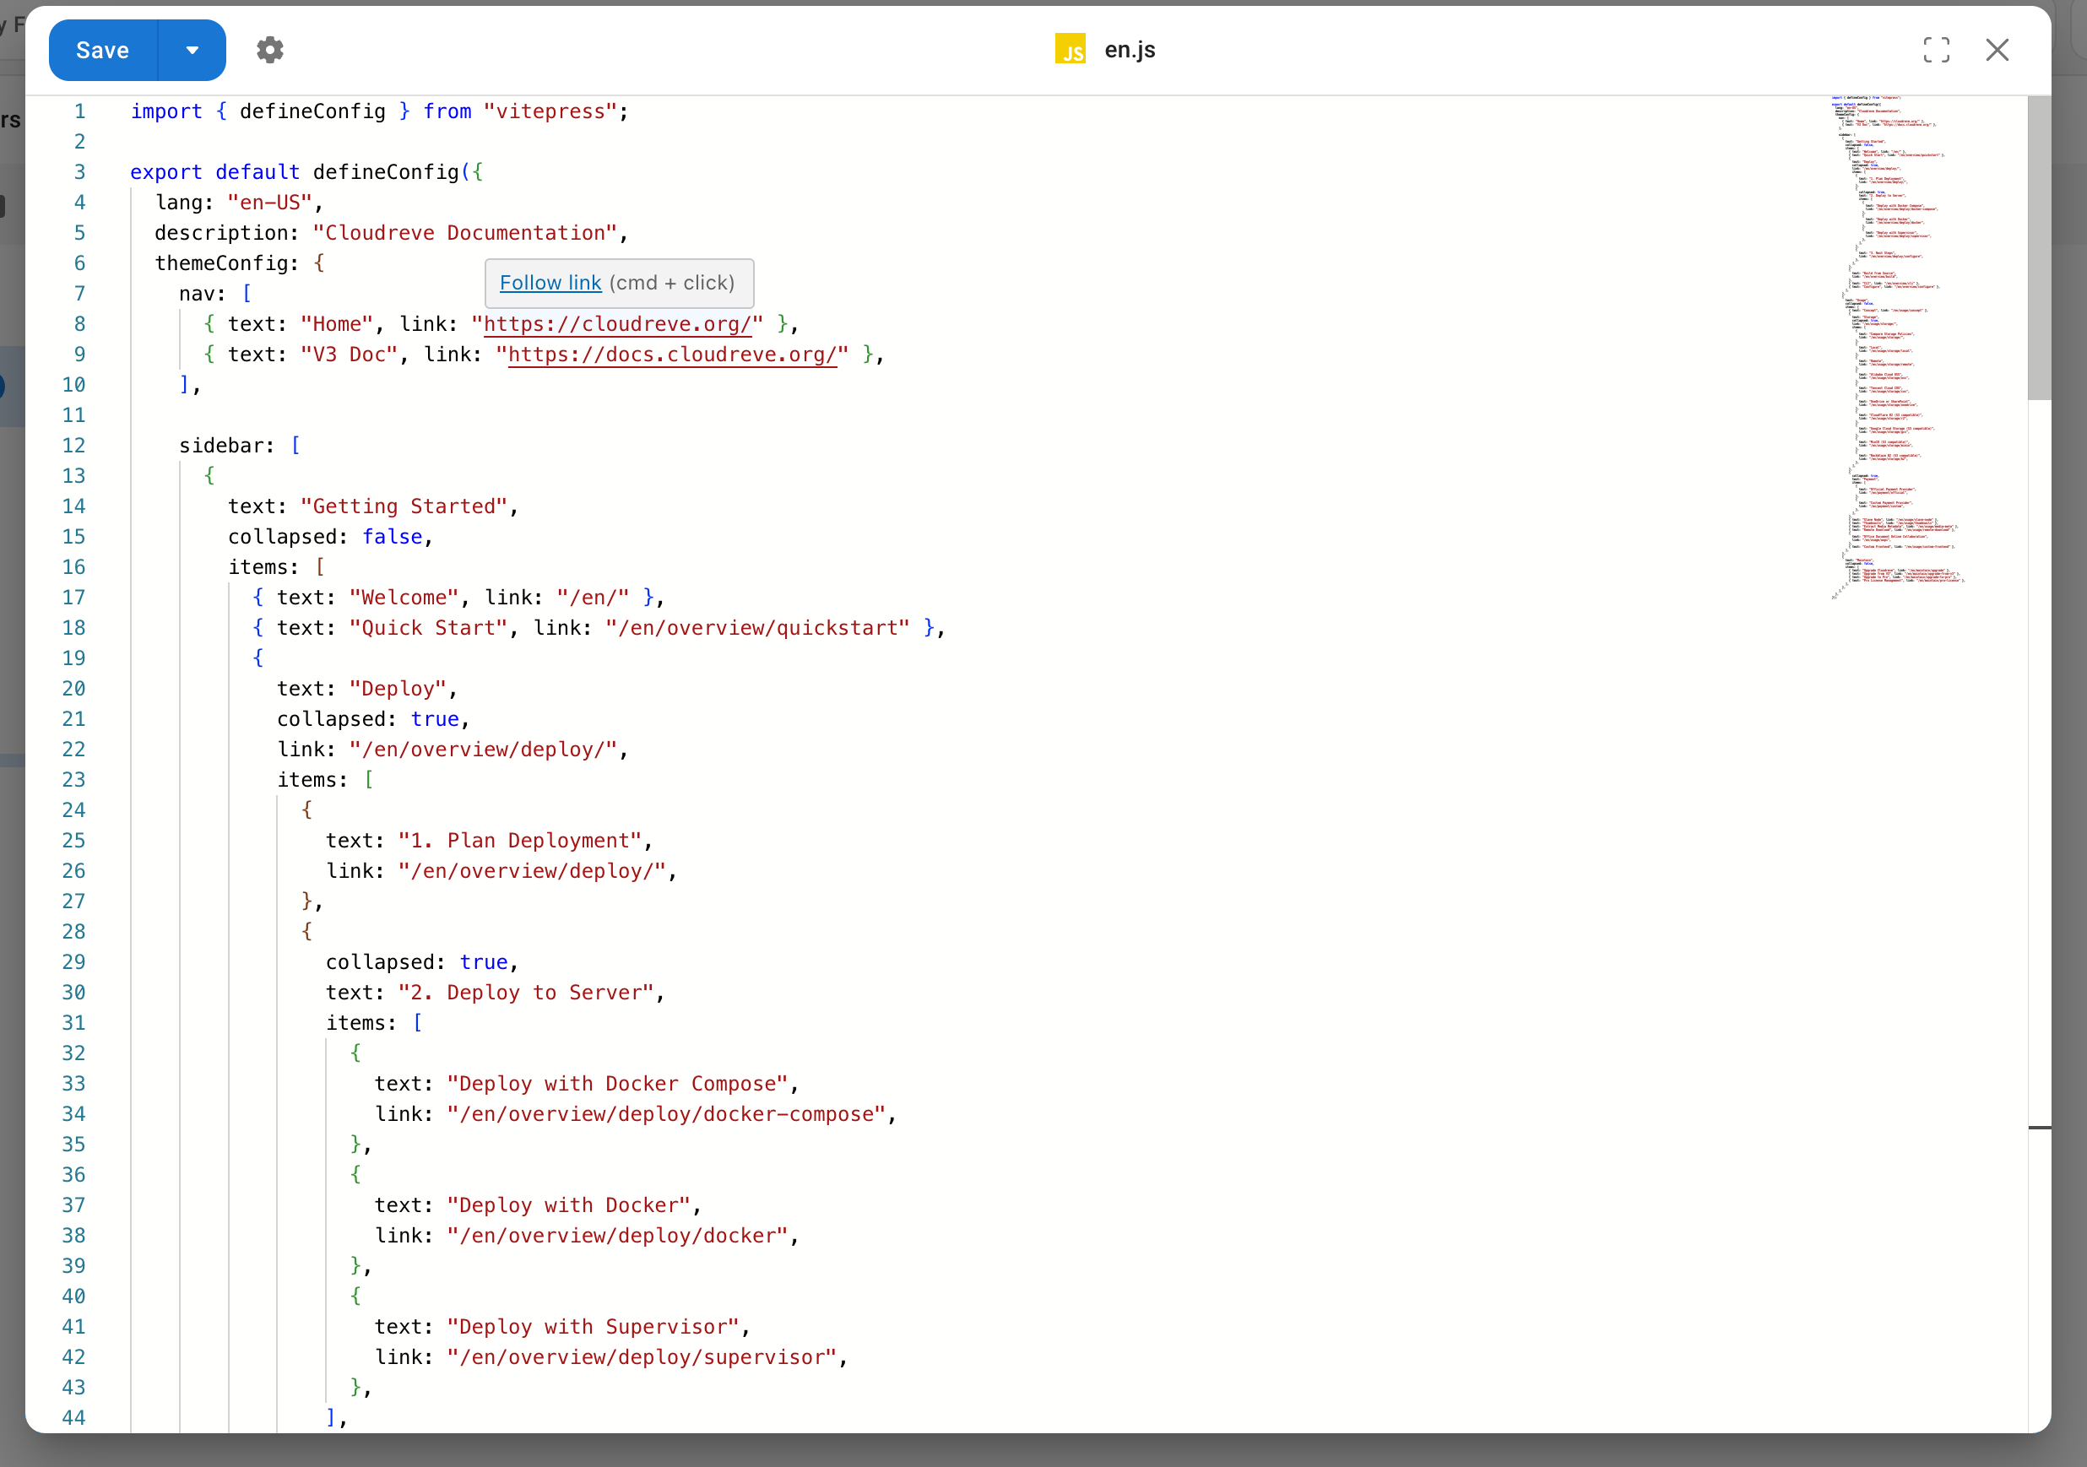
Task: Select line number 1 in the gutter
Action: pyautogui.click(x=79, y=111)
